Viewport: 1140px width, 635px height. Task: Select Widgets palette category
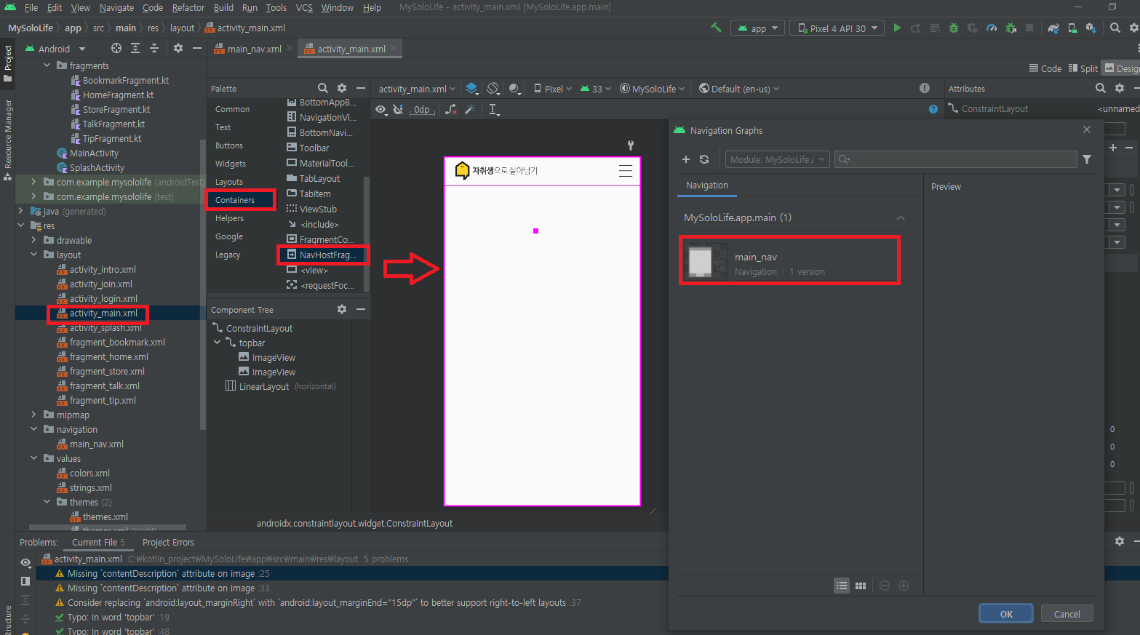click(231, 164)
